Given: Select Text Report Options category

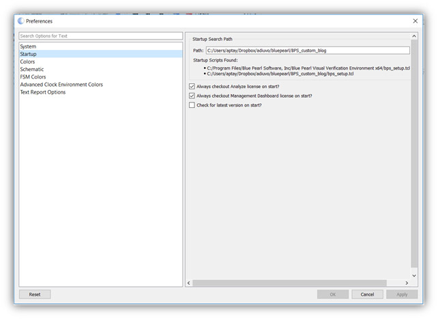Looking at the screenshot, I should 43,92.
